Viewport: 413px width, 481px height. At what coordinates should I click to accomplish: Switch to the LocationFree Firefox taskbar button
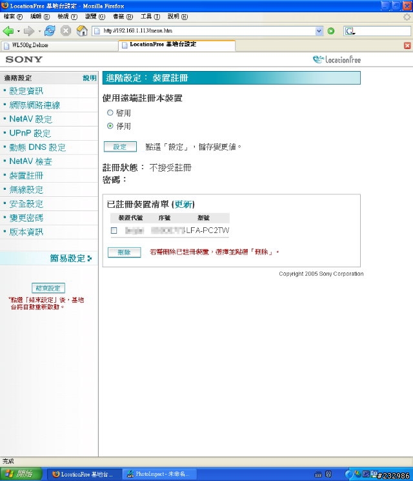(85, 475)
